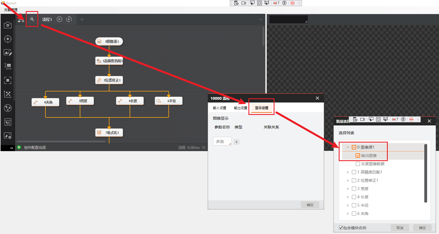
Task: Switch to the 输出设置 tab
Action: coord(240,108)
